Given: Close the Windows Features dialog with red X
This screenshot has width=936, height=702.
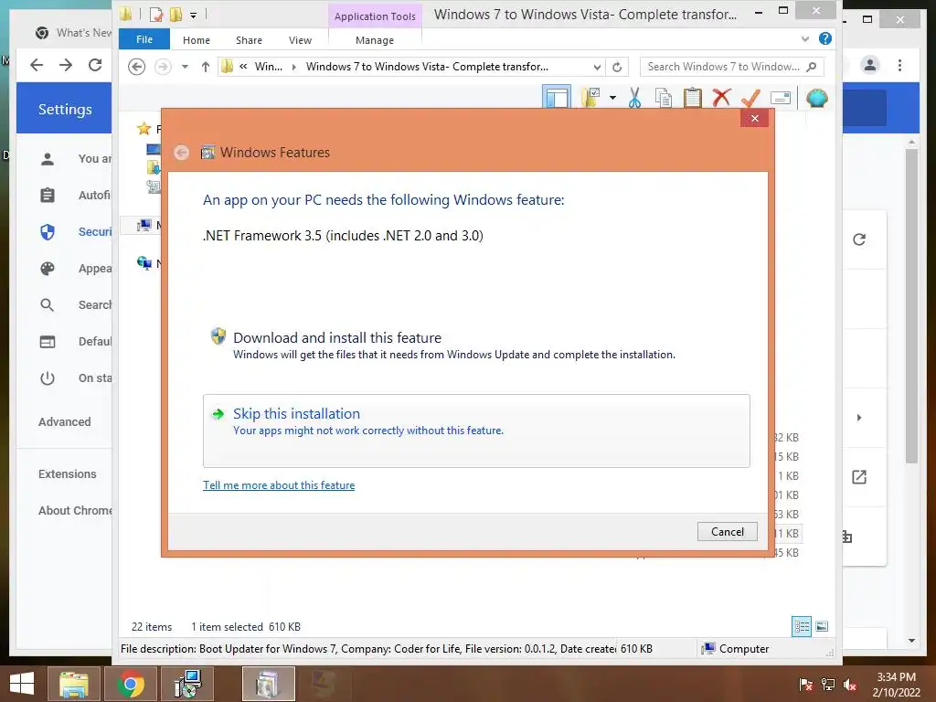Looking at the screenshot, I should pyautogui.click(x=754, y=118).
